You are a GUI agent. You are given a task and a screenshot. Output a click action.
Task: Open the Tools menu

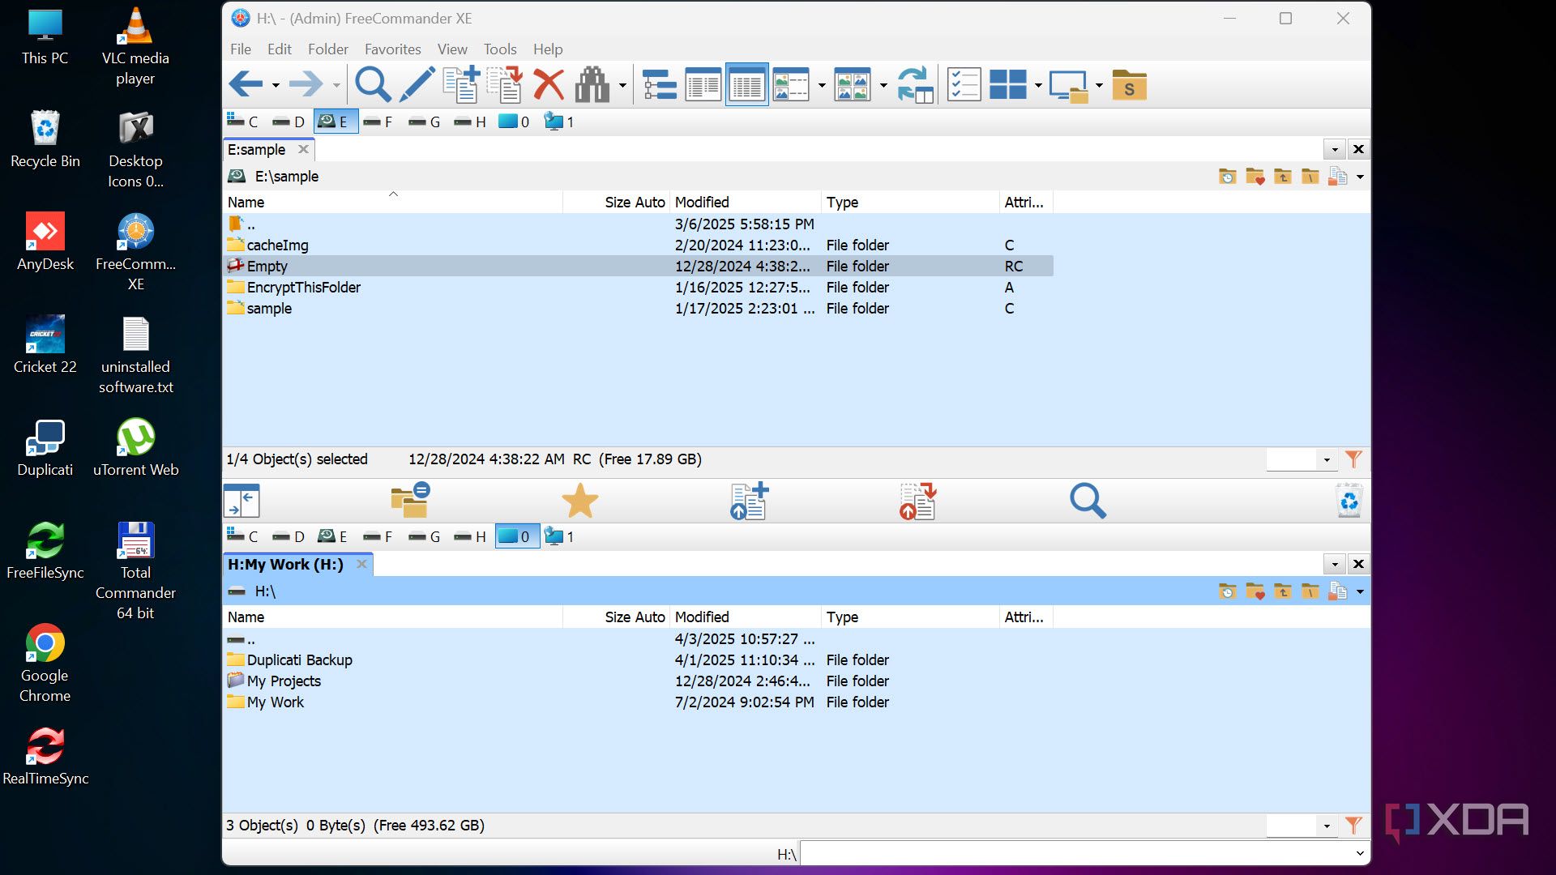pos(500,49)
